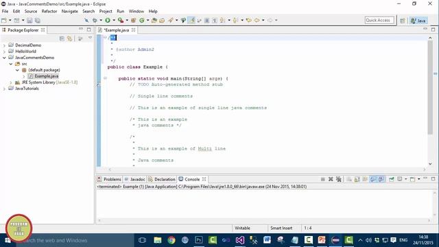The width and height of the screenshot is (439, 247).
Task: Open Package Explorer View Menu triangle
Action: 90,38
